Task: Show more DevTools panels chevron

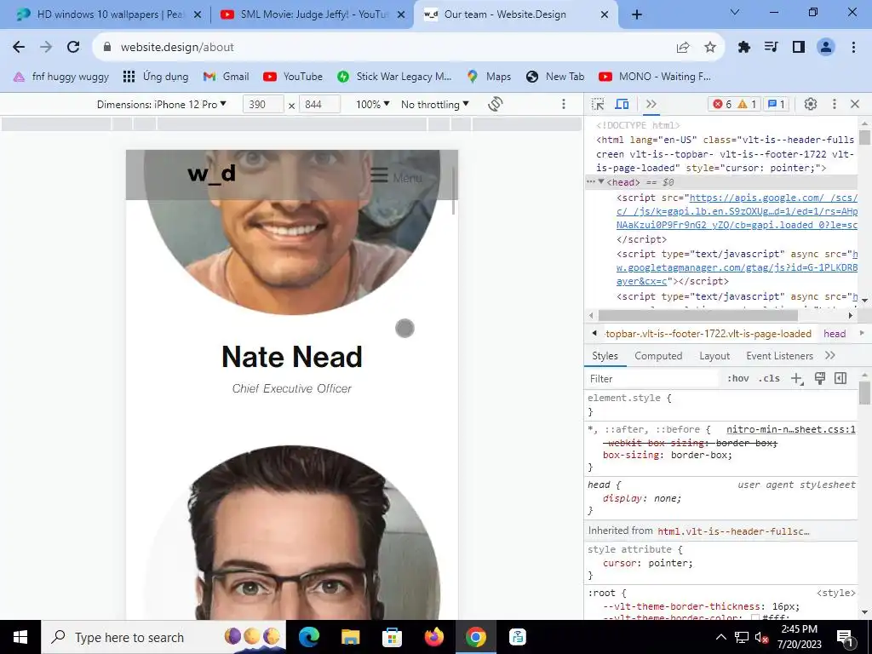Action: (x=651, y=104)
